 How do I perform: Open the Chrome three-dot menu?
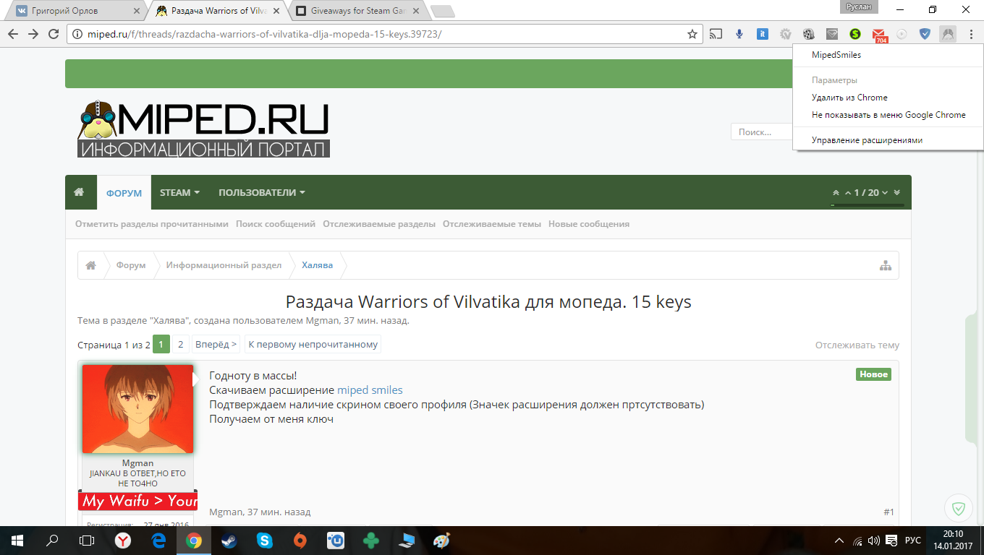(971, 34)
